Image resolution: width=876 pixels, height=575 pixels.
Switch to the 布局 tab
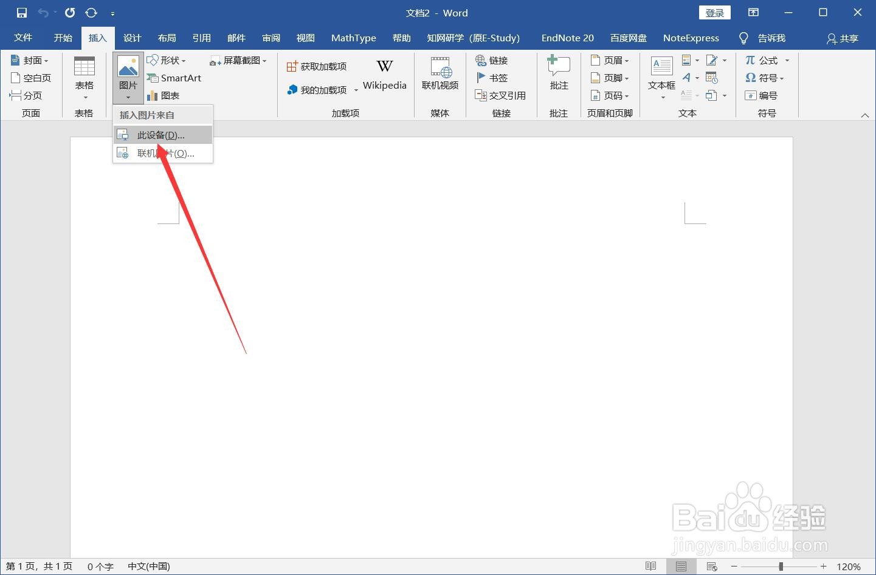pos(167,38)
